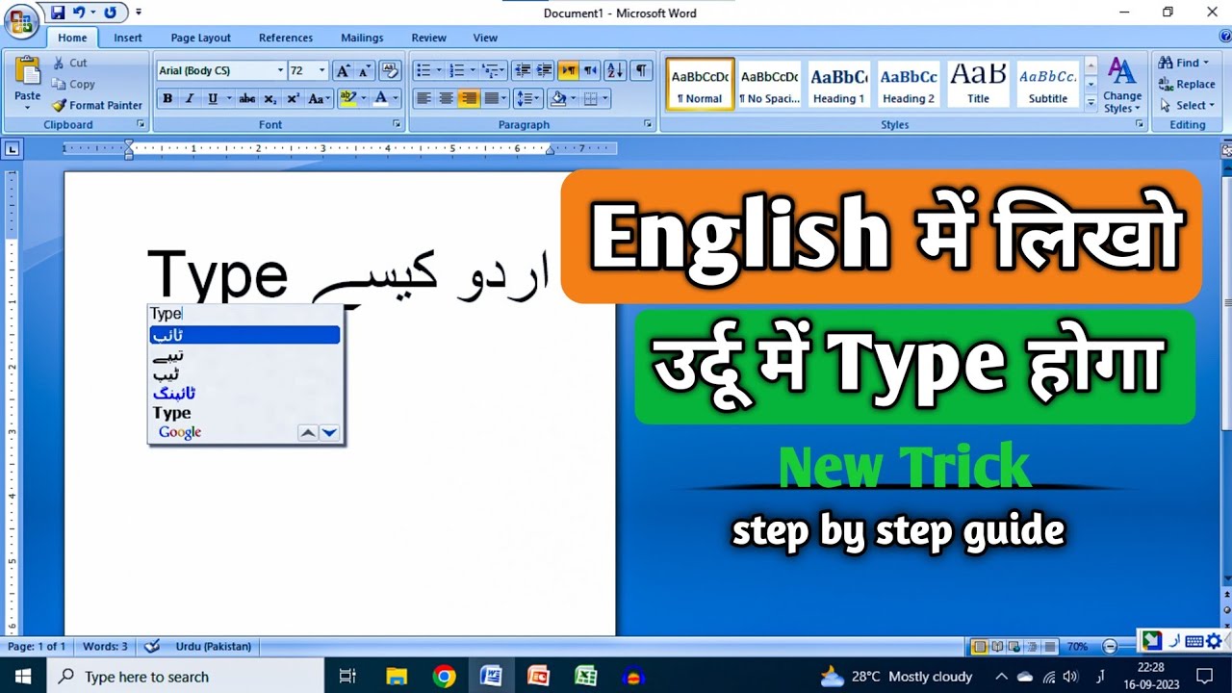Open the Font dialog launcher

click(397, 125)
